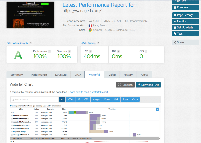Switch to the Structure tab
This screenshot has width=201, height=143.
tap(61, 75)
